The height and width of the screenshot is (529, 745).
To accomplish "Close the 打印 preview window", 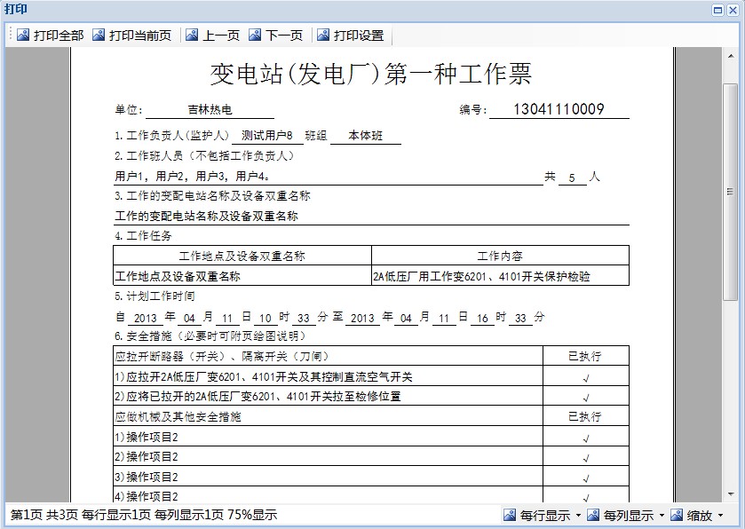I will point(733,10).
